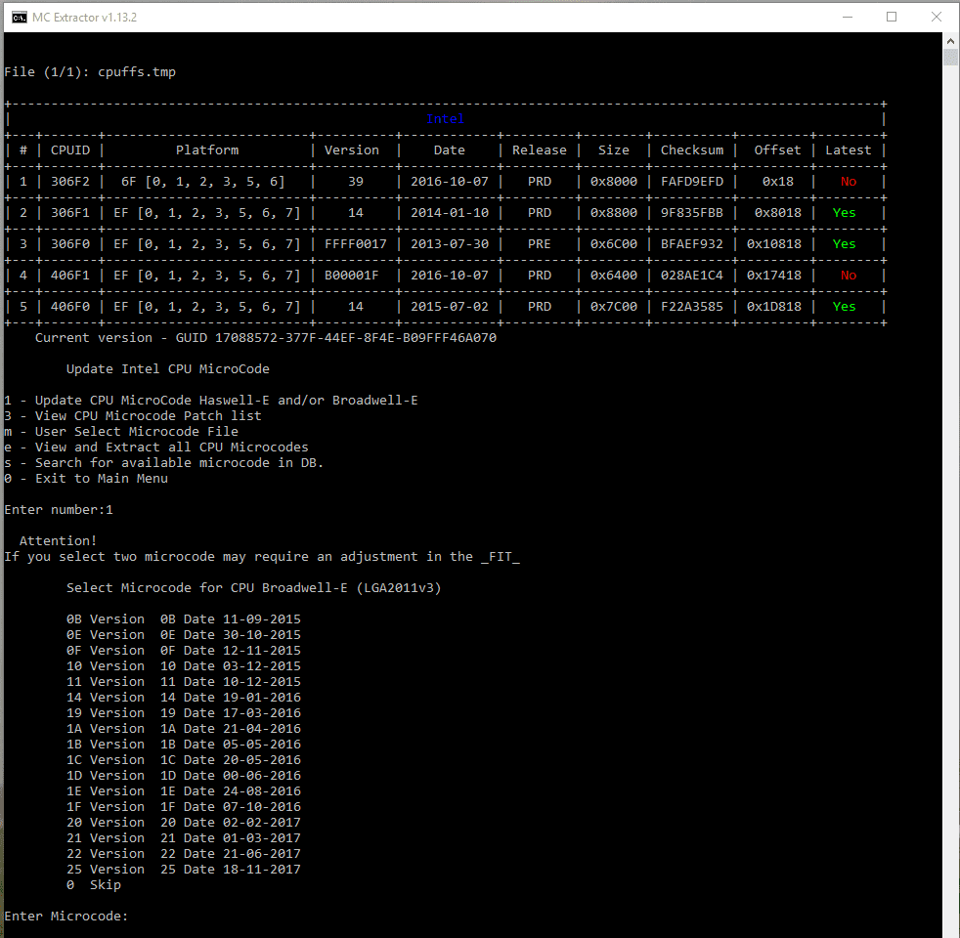This screenshot has width=960, height=938.
Task: Click checksum F22A3585
Action: [692, 307]
